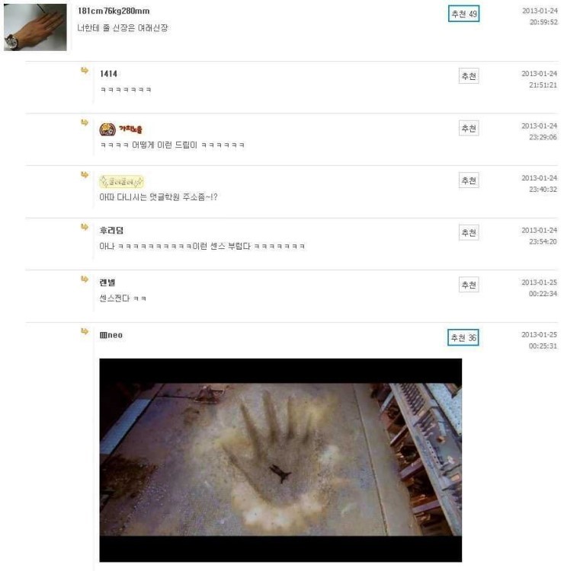Click the yellow sparkle nickname badge
The image size is (564, 571).
pyautogui.click(x=121, y=181)
